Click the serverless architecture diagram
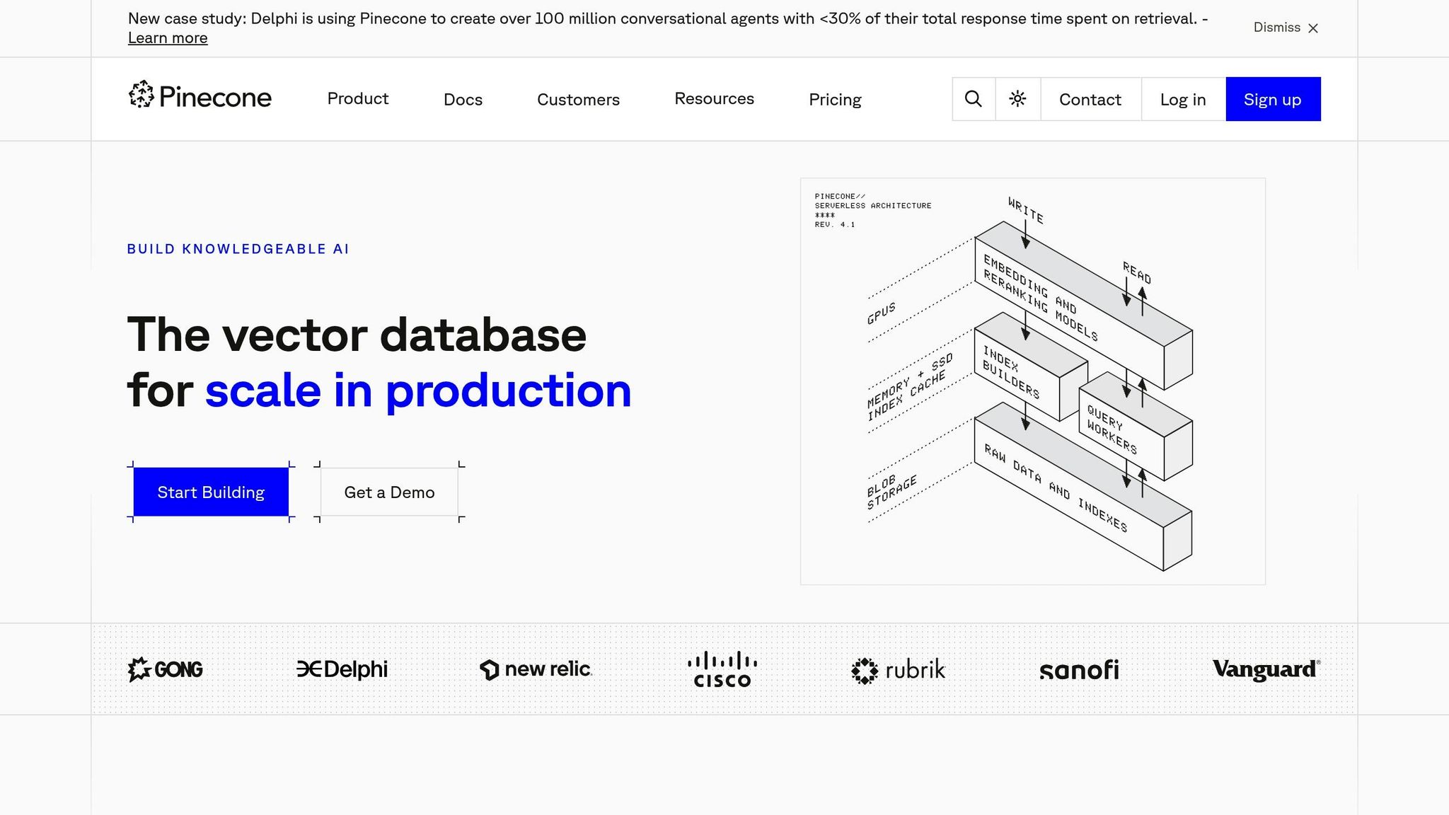 pos(1033,381)
